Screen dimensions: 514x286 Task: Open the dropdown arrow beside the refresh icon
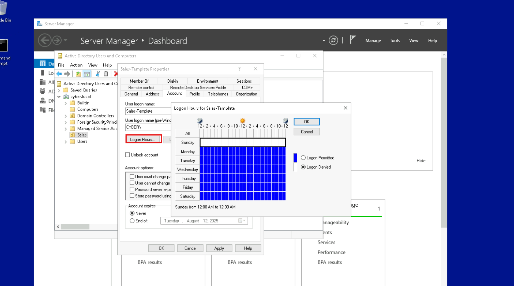[x=324, y=41]
